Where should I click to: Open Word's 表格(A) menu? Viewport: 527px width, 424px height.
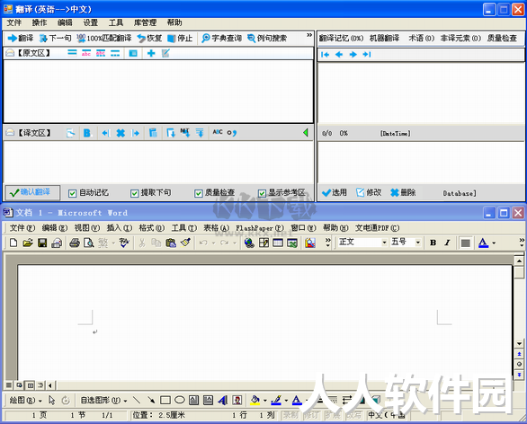(216, 228)
